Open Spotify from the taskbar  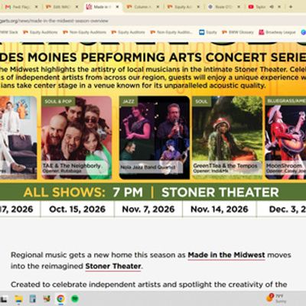click(x=75, y=298)
